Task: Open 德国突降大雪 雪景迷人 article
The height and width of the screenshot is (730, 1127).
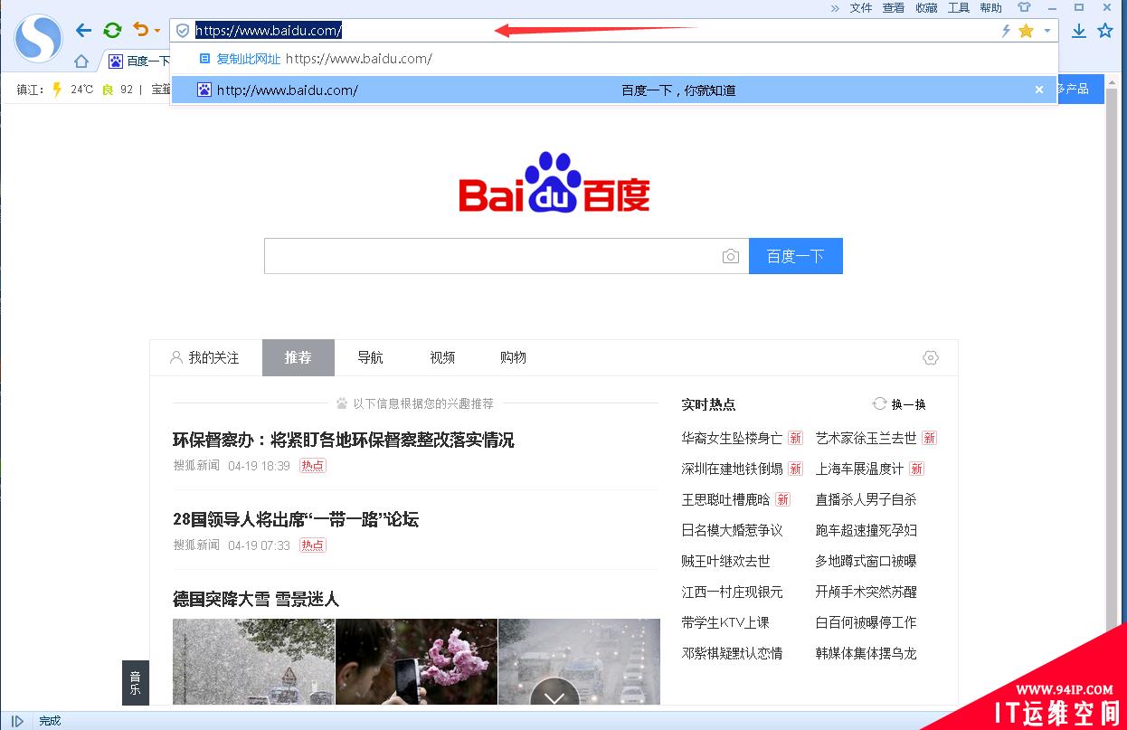Action: point(256,599)
